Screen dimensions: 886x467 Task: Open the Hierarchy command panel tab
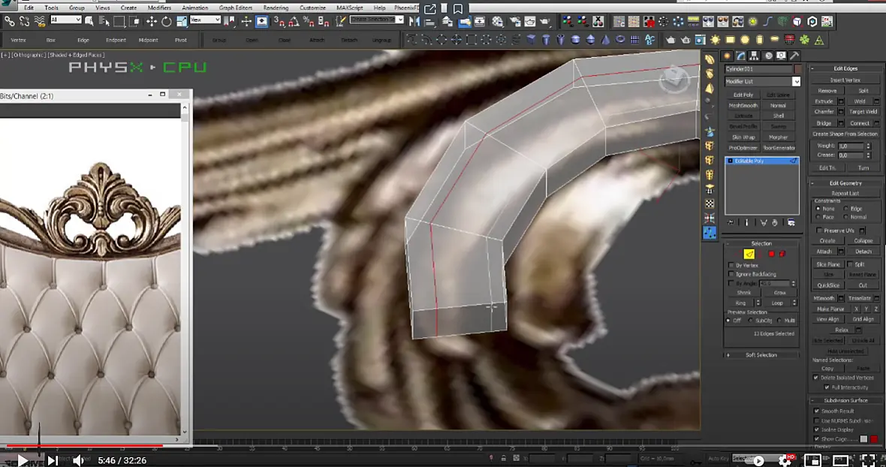755,56
